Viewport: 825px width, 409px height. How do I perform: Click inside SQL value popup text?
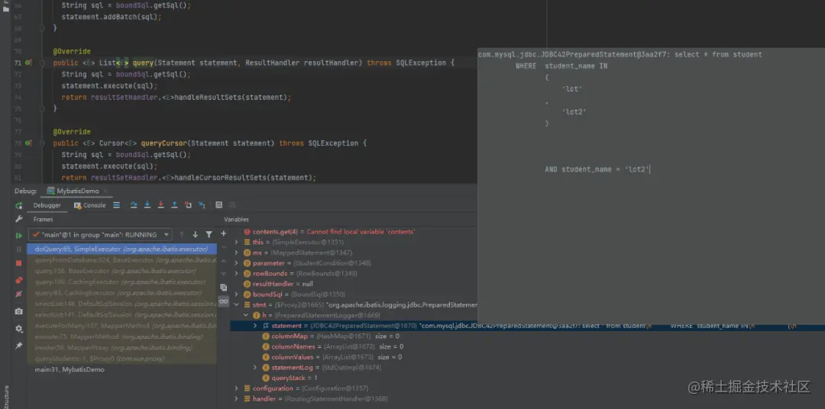[x=651, y=187]
